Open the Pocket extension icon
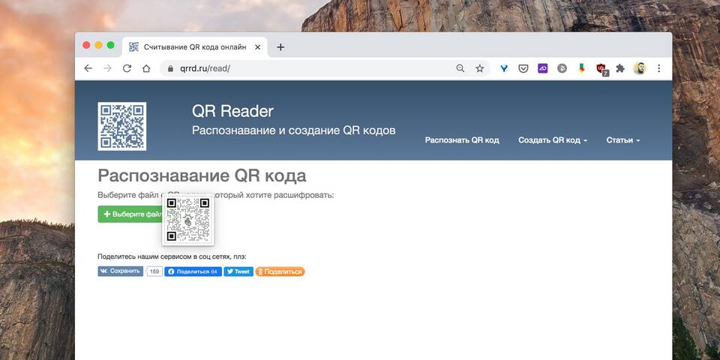 pyautogui.click(x=523, y=68)
